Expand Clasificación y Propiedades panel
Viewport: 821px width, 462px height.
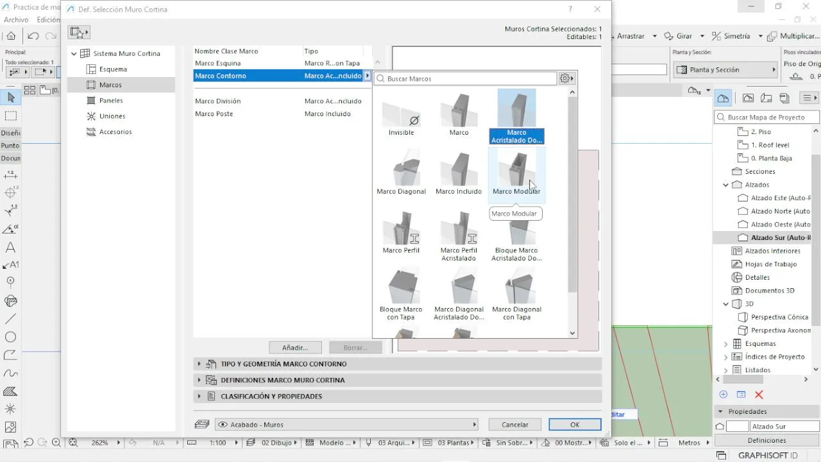[398, 397]
